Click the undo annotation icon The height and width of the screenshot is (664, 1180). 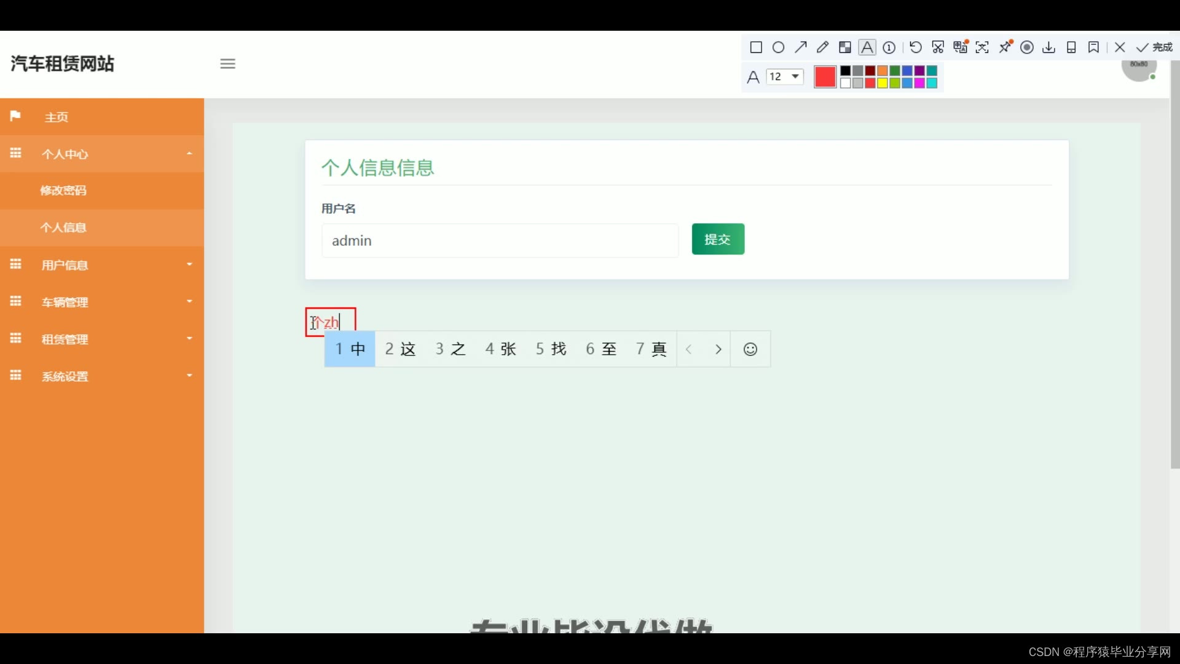coord(915,47)
